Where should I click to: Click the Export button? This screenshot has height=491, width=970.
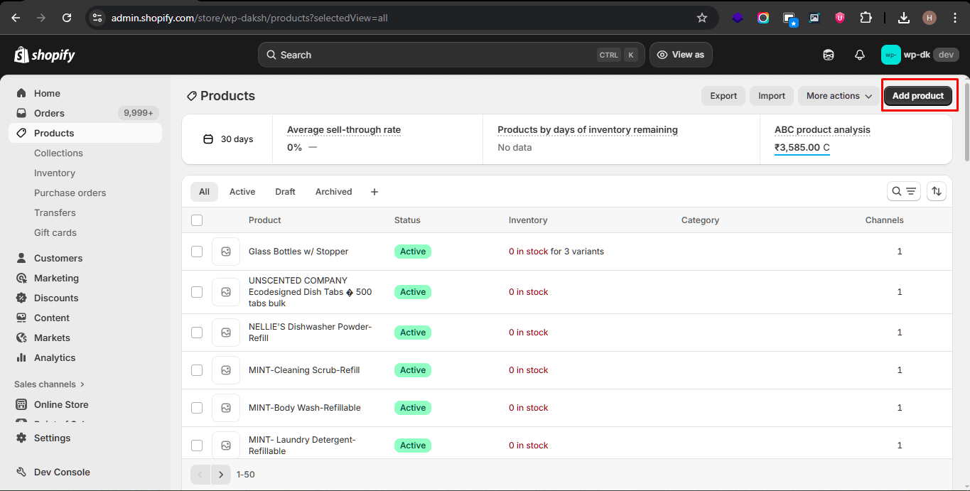[x=723, y=96]
